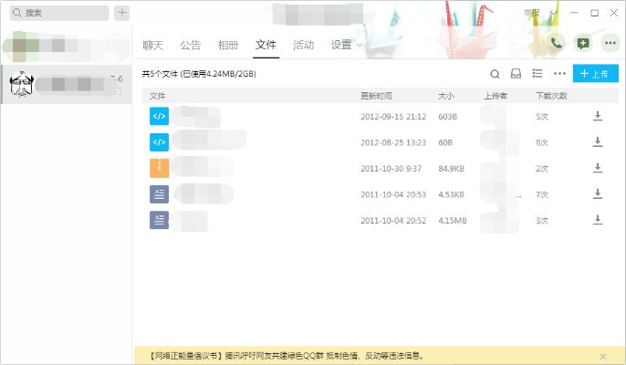Click the group avatar in sidebar
Viewport: 626px width, 365px height.
pyautogui.click(x=22, y=84)
